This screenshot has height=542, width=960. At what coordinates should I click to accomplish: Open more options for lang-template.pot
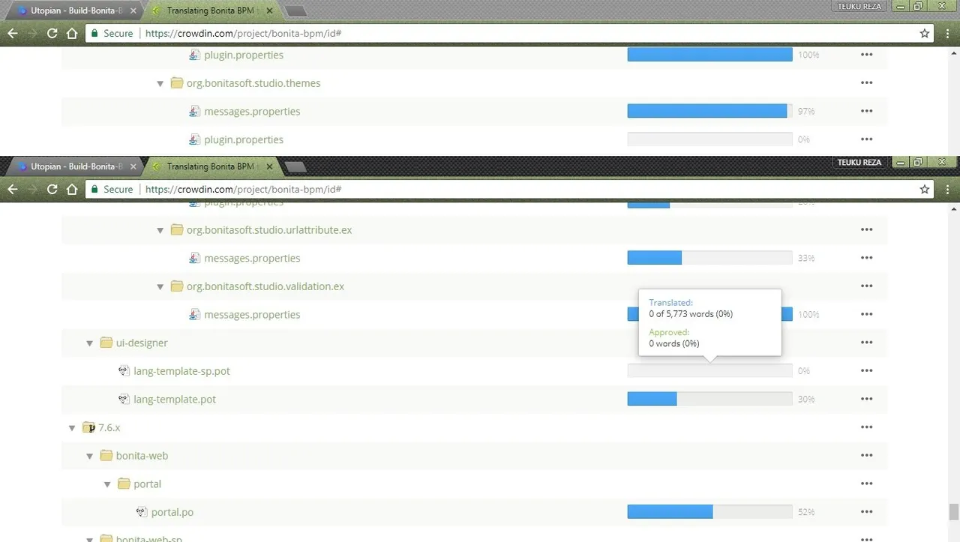pyautogui.click(x=867, y=400)
